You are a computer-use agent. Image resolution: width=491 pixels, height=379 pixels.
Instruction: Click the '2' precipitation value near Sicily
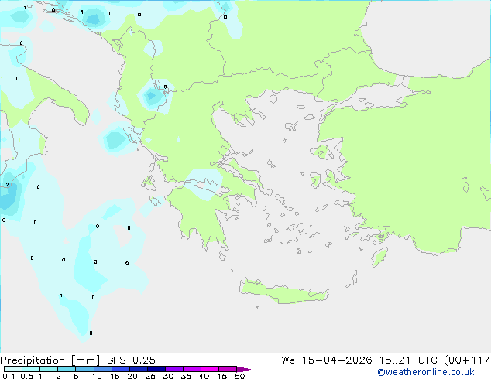point(7,185)
